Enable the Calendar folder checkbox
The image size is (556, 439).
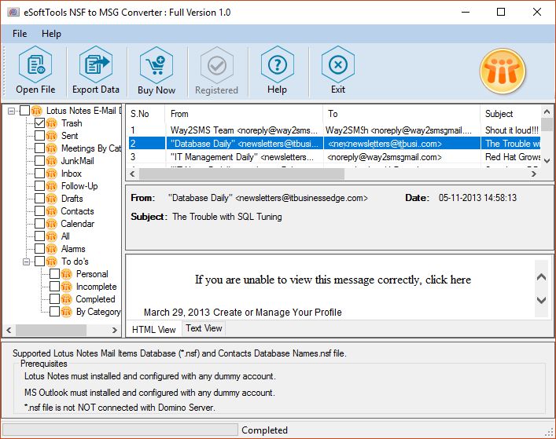[x=39, y=224]
